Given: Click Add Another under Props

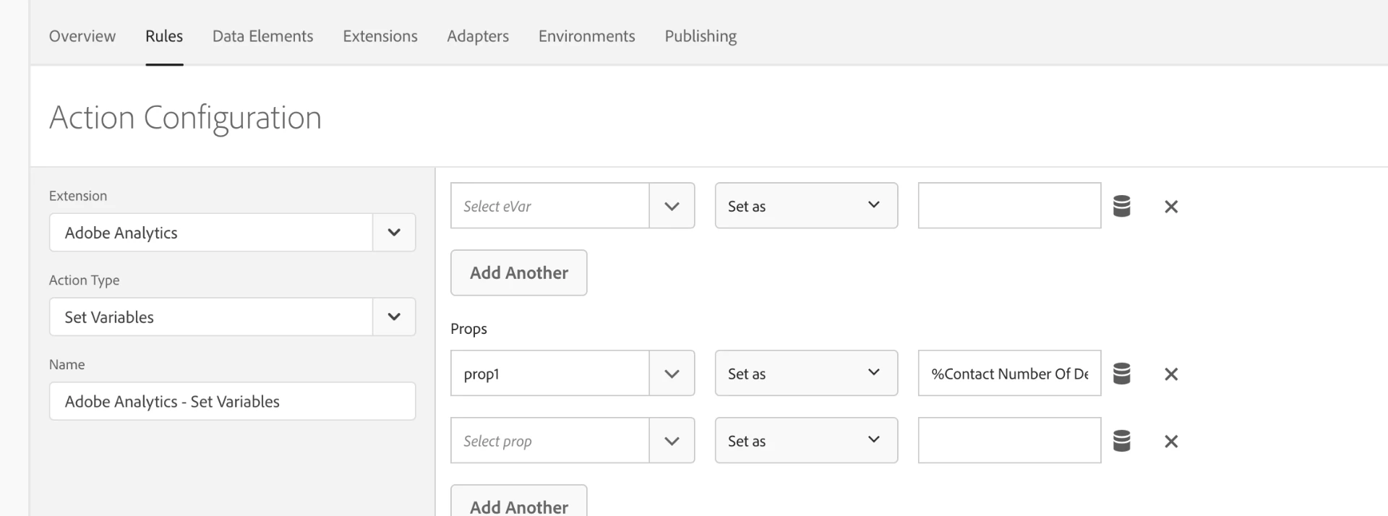Looking at the screenshot, I should pos(519,505).
